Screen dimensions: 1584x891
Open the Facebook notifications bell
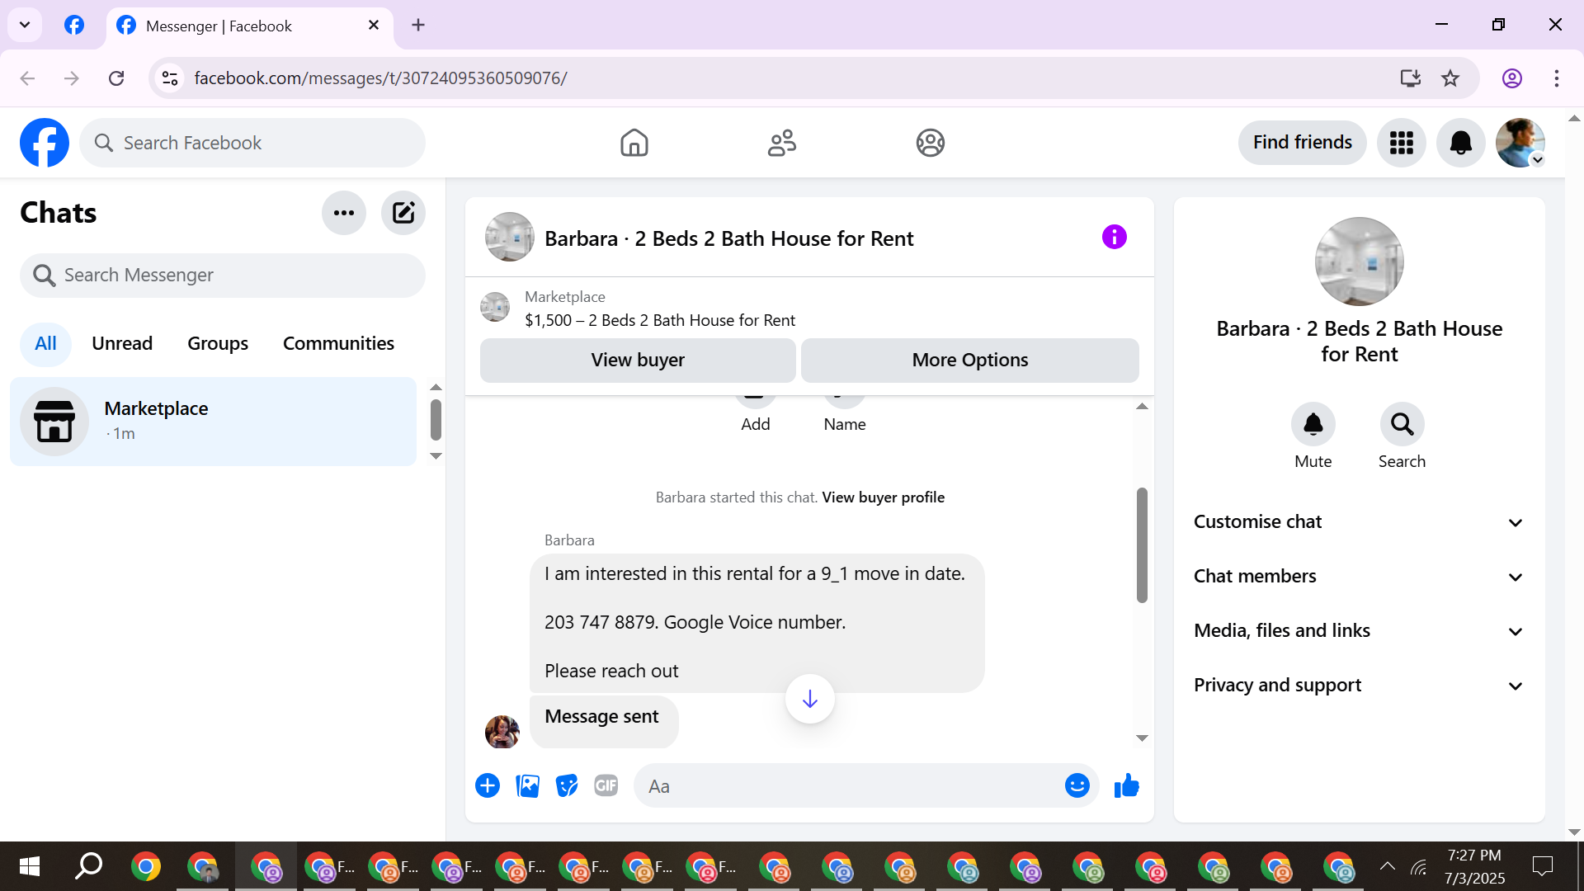point(1460,143)
